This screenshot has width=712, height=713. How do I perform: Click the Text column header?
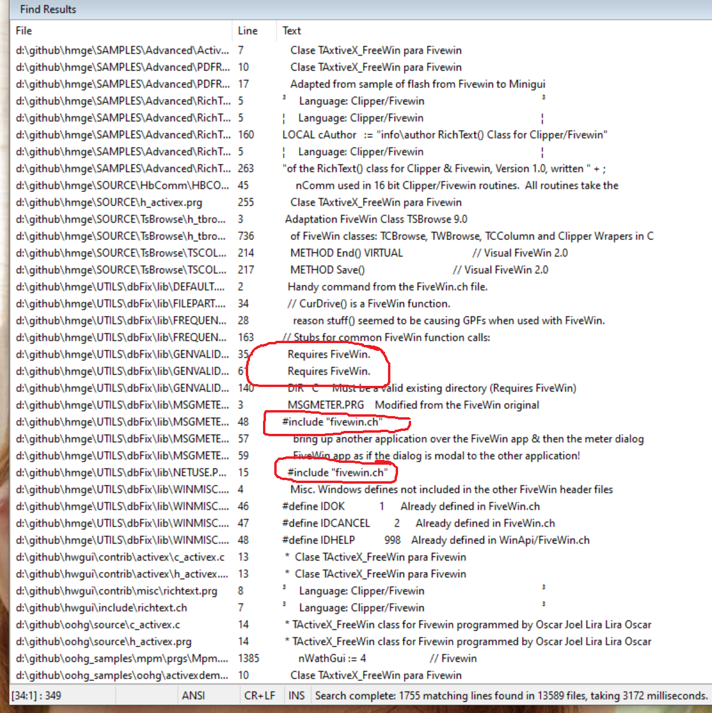(493, 31)
